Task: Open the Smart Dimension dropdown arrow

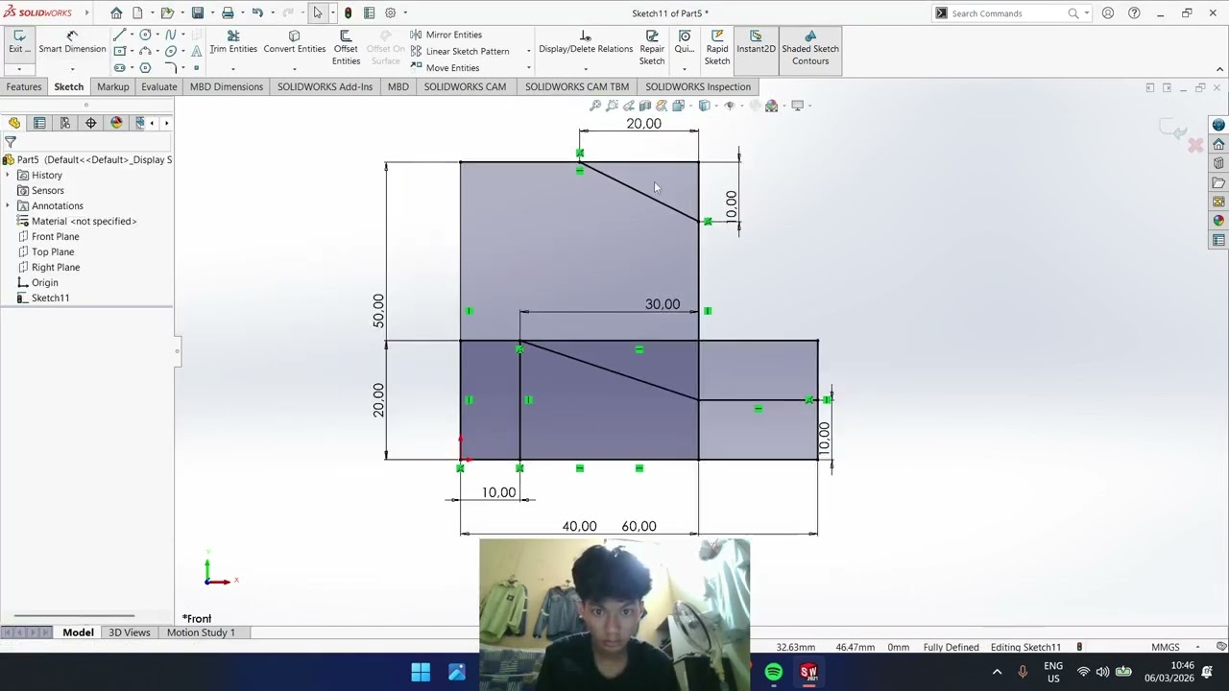Action: click(x=72, y=69)
